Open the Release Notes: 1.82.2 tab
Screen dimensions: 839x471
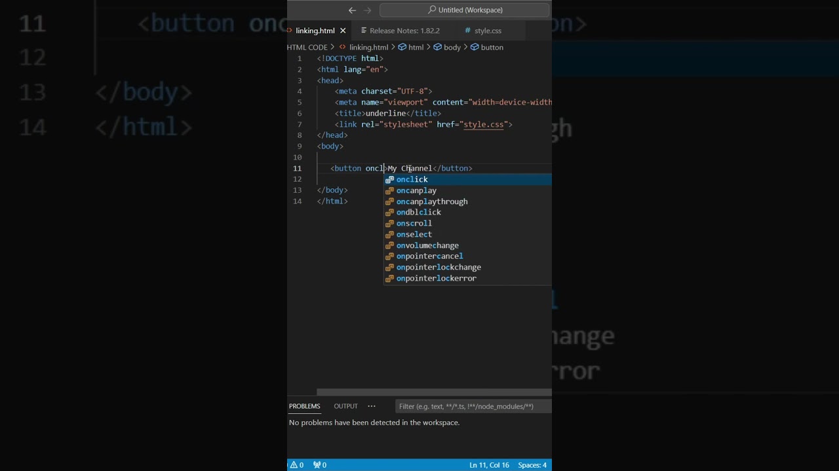pyautogui.click(x=404, y=31)
